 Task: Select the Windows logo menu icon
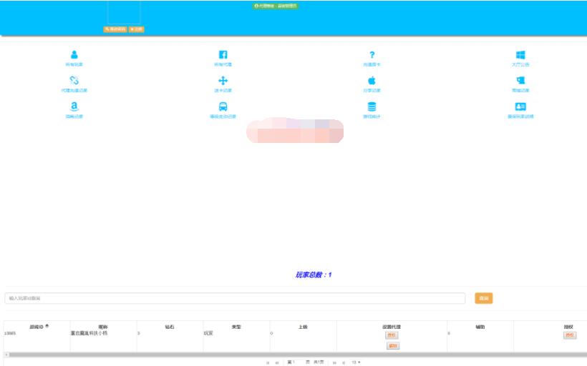(520, 55)
